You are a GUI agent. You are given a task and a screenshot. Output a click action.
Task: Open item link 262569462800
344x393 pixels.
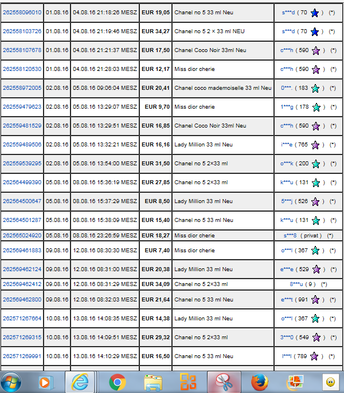tap(22, 300)
